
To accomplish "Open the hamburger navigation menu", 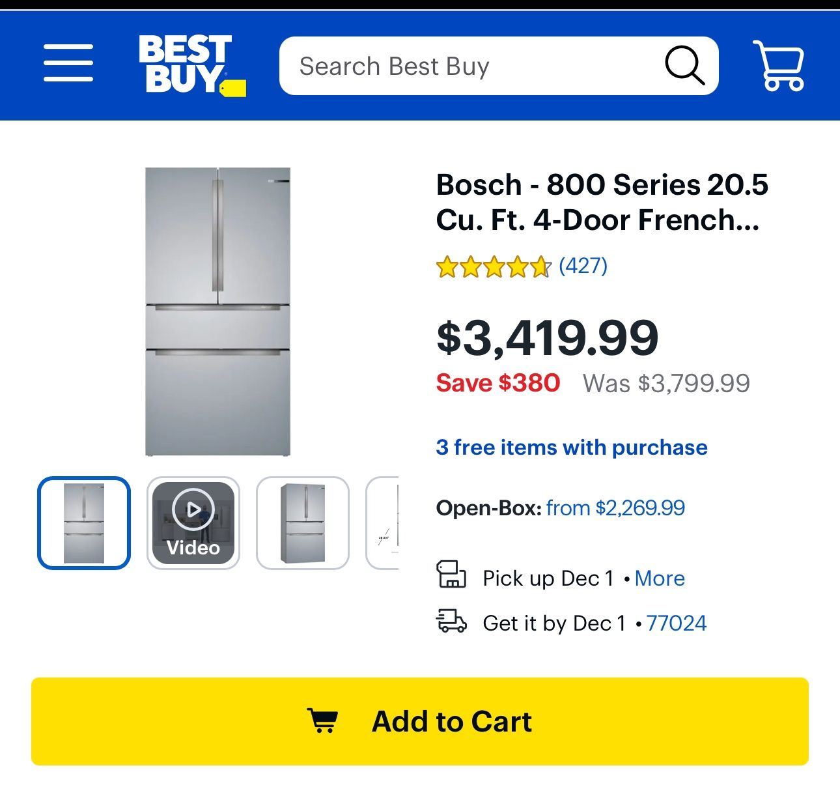I will coord(67,63).
